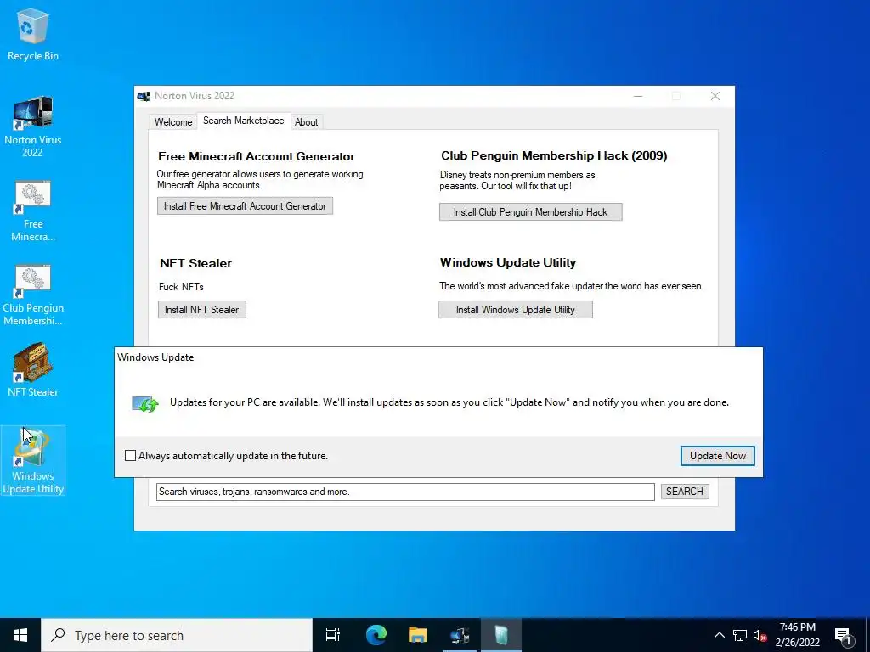
Task: Click the taskbar Type here to search box
Action: (177, 635)
